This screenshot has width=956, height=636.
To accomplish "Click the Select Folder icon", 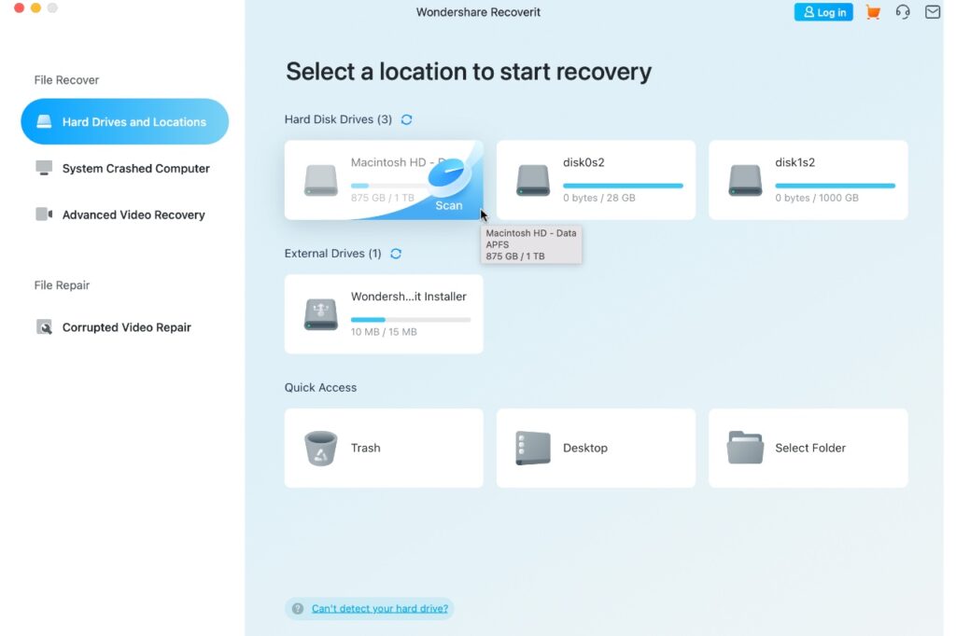I will (x=745, y=448).
